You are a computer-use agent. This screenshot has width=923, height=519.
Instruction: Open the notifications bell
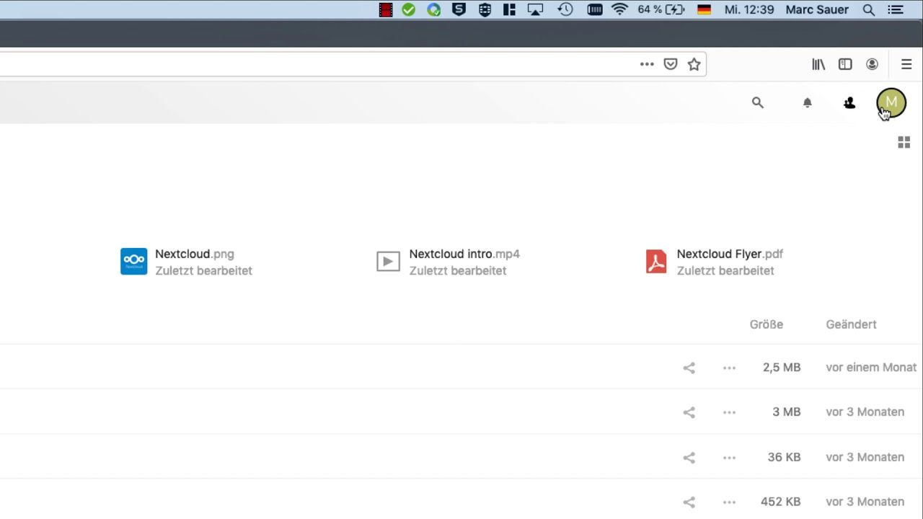(808, 103)
